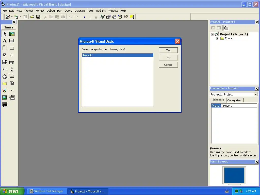Select the Timer control tool
Image resolution: width=260 pixels, height=195 pixels.
click(x=5, y=76)
